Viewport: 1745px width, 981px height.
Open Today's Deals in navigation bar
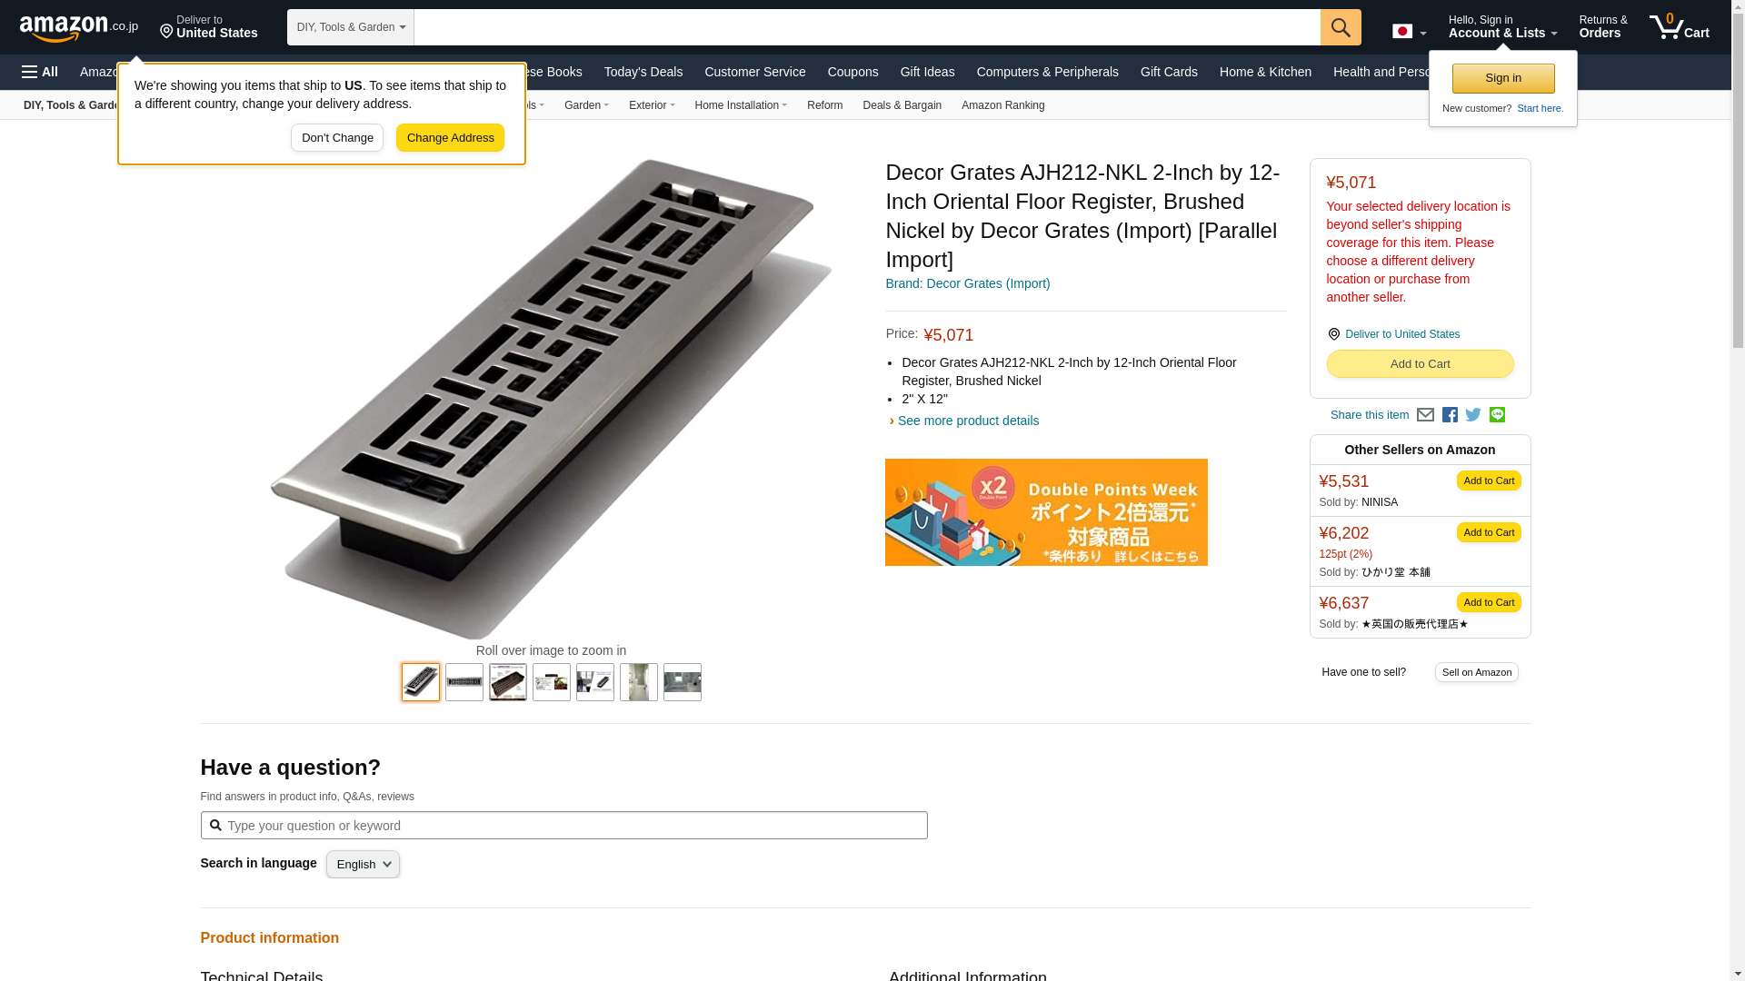[x=643, y=72]
